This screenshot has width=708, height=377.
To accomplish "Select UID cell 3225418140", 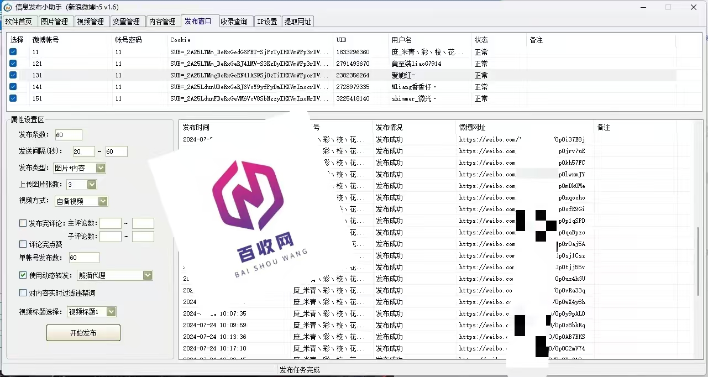I will (353, 98).
